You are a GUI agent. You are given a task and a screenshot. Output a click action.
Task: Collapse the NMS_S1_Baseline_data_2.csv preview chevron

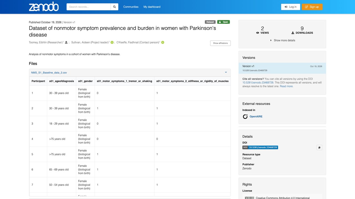tap(226, 72)
